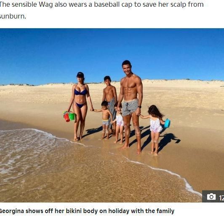Screen dimensions: 224x216
Task: Click the green bucket in the photo
Action: coord(72,116)
